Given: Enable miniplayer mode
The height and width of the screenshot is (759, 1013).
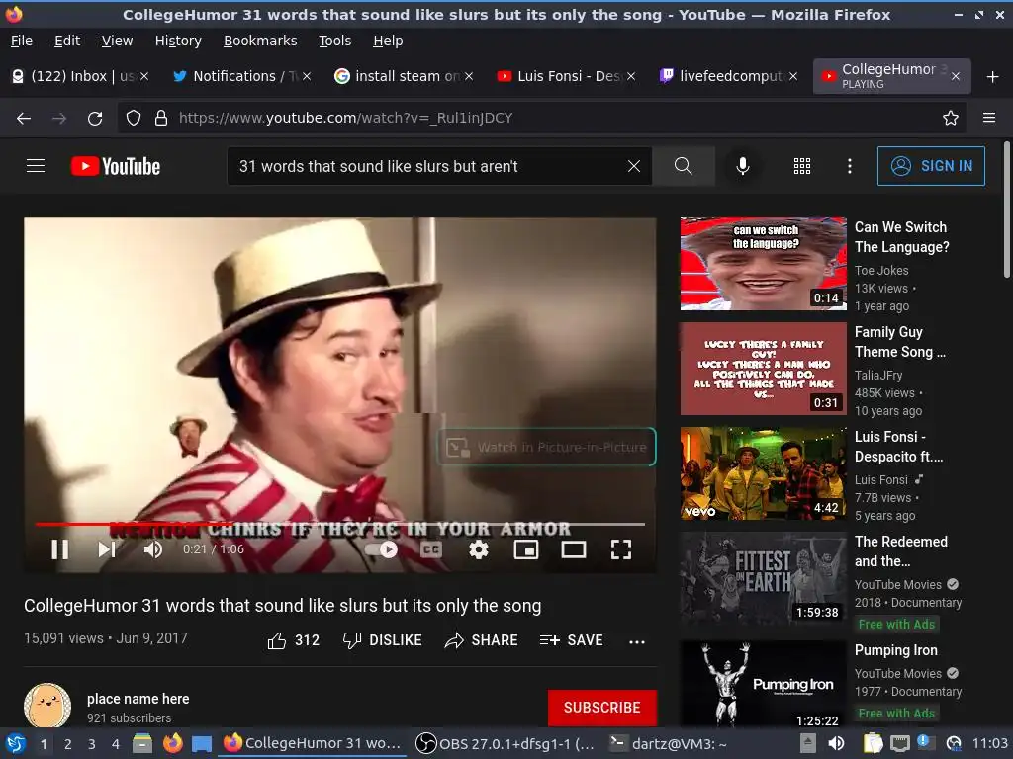Looking at the screenshot, I should click(x=526, y=549).
